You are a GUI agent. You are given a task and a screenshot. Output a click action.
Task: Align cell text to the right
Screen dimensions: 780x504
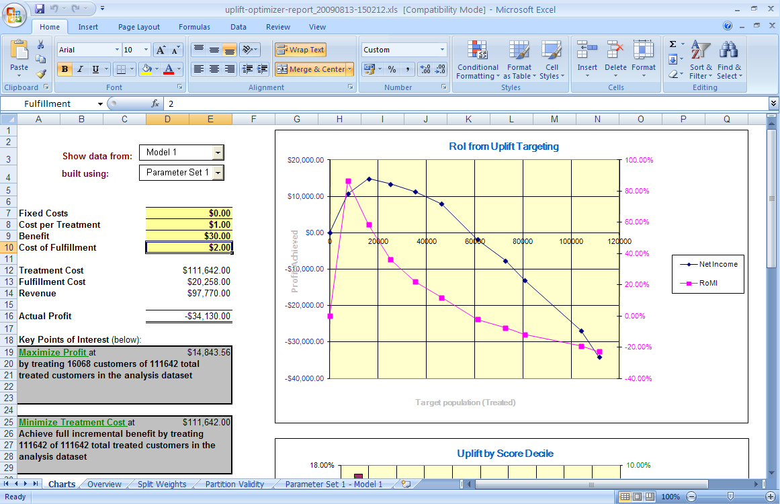229,69
